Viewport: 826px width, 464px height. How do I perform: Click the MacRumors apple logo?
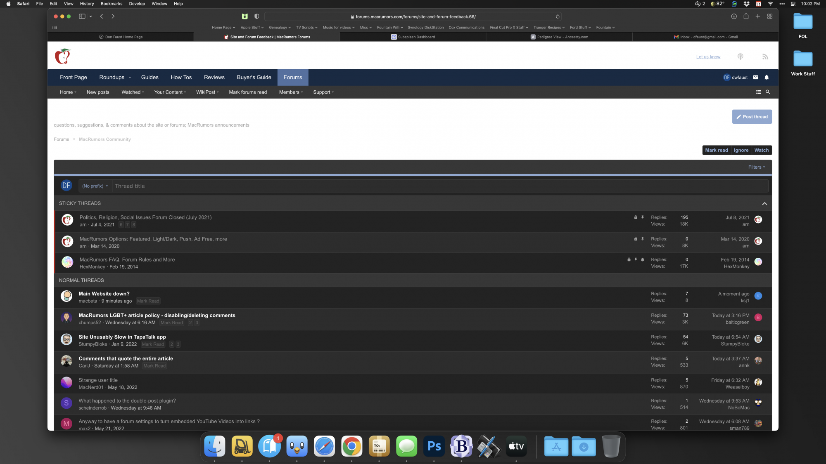[63, 57]
